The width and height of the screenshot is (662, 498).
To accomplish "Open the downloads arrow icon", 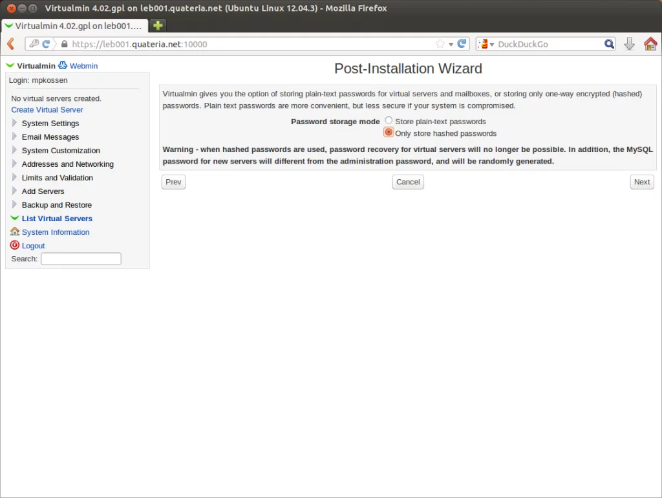I will click(x=630, y=43).
